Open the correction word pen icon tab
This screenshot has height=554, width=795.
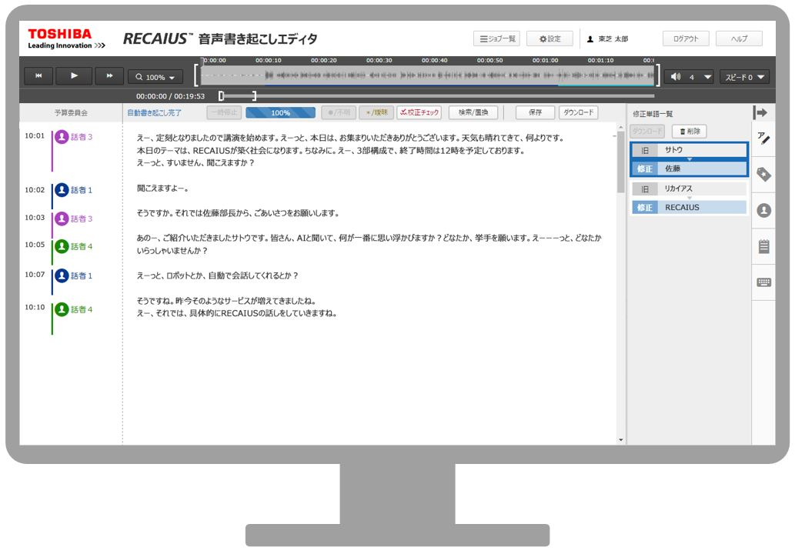(763, 138)
